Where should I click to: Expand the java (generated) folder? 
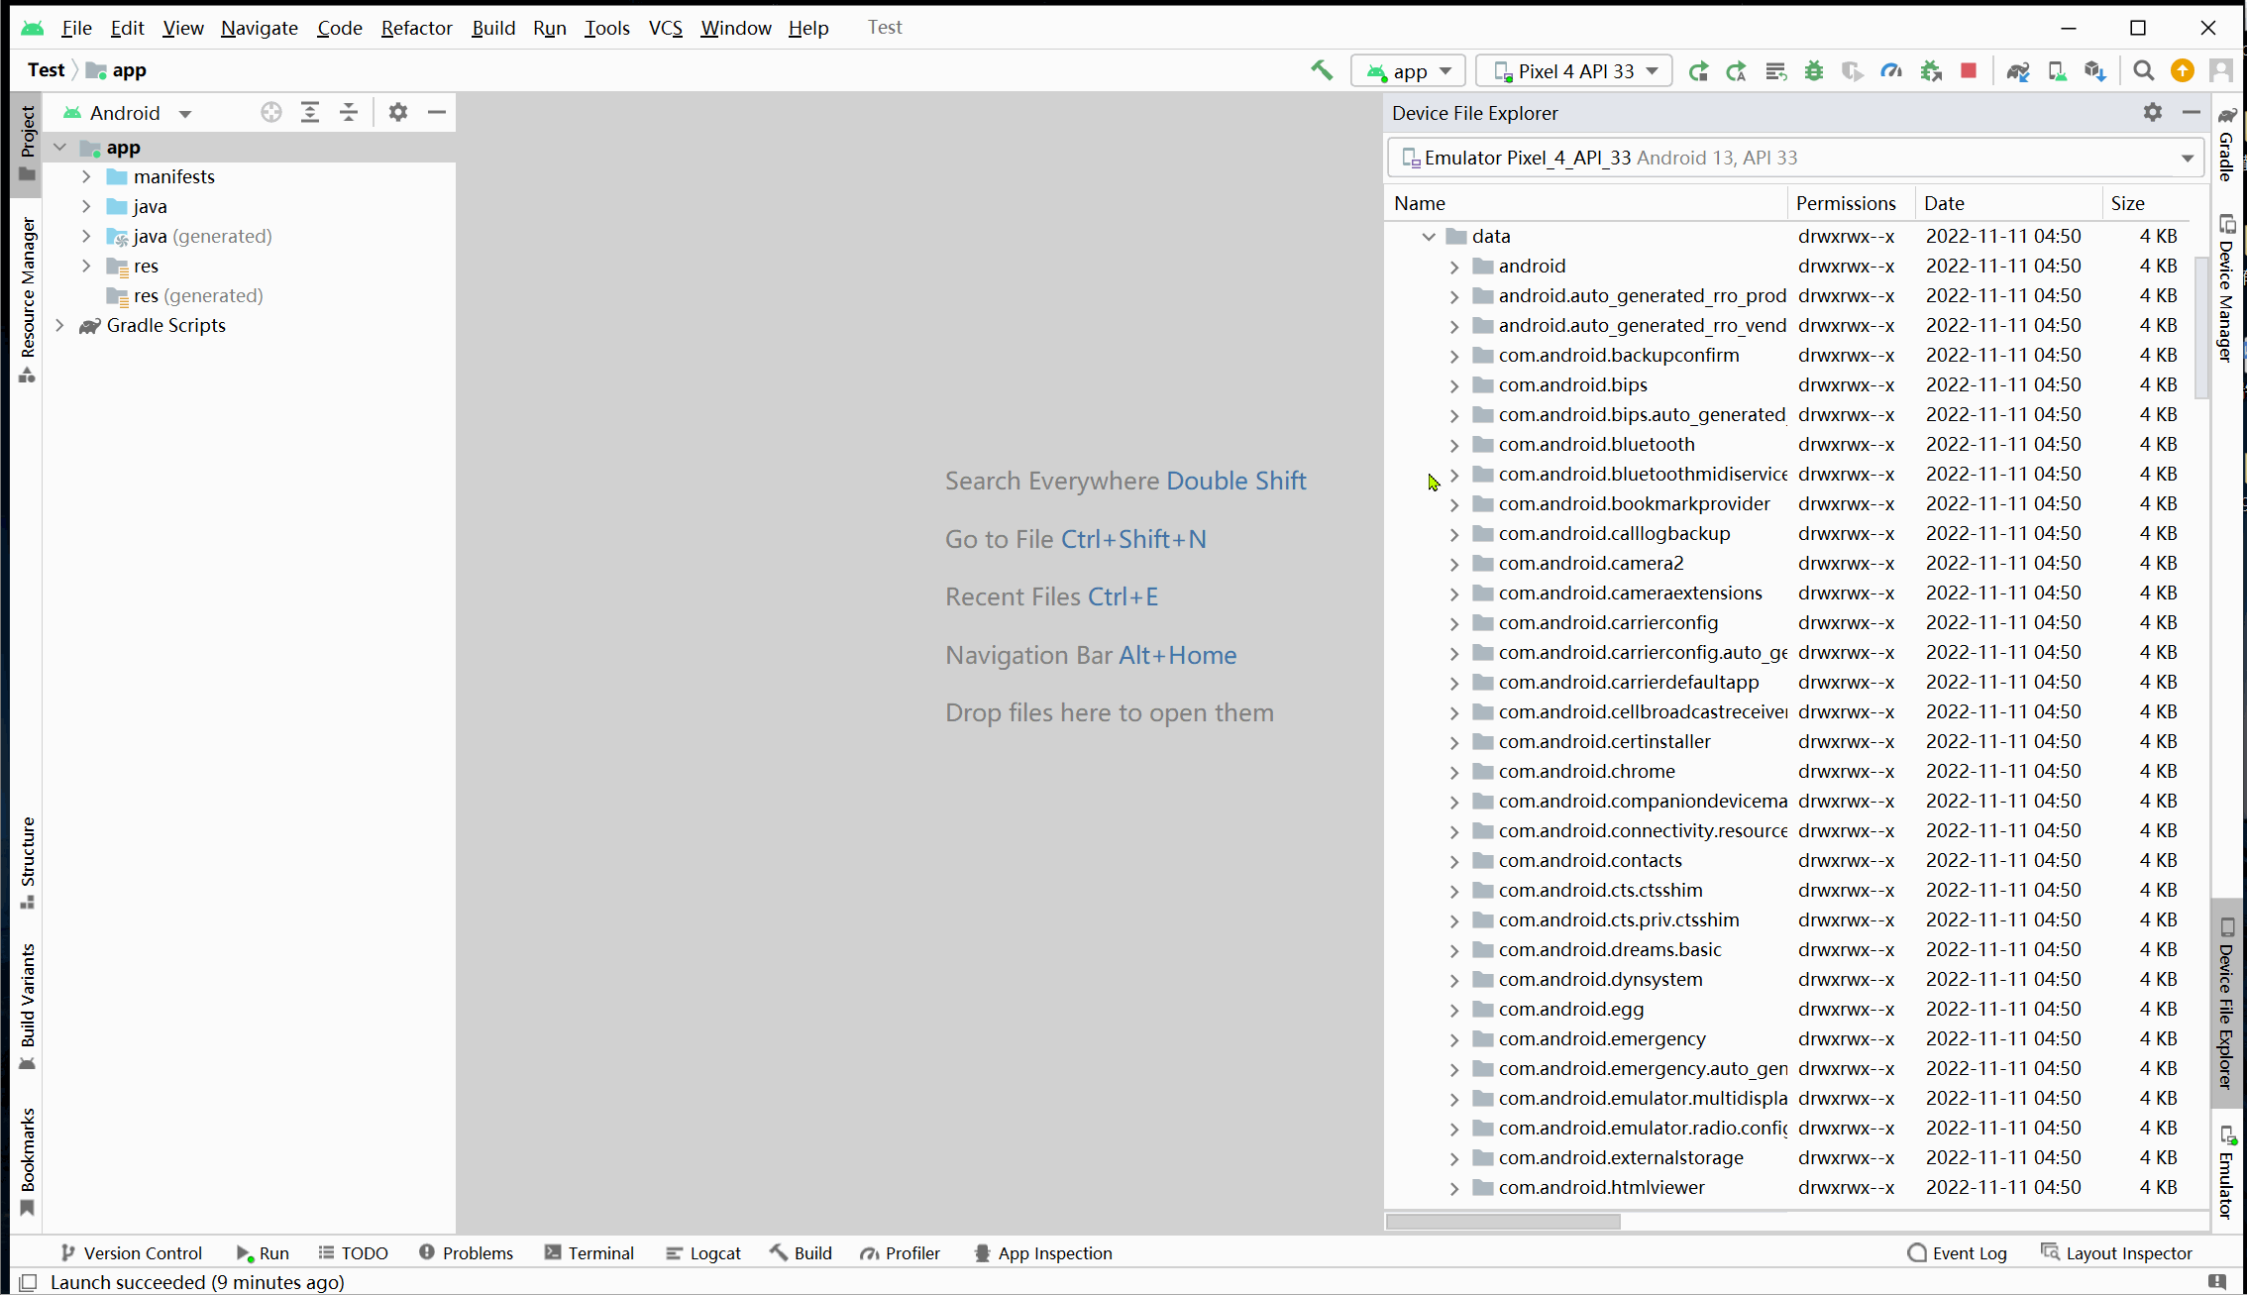[x=87, y=237]
